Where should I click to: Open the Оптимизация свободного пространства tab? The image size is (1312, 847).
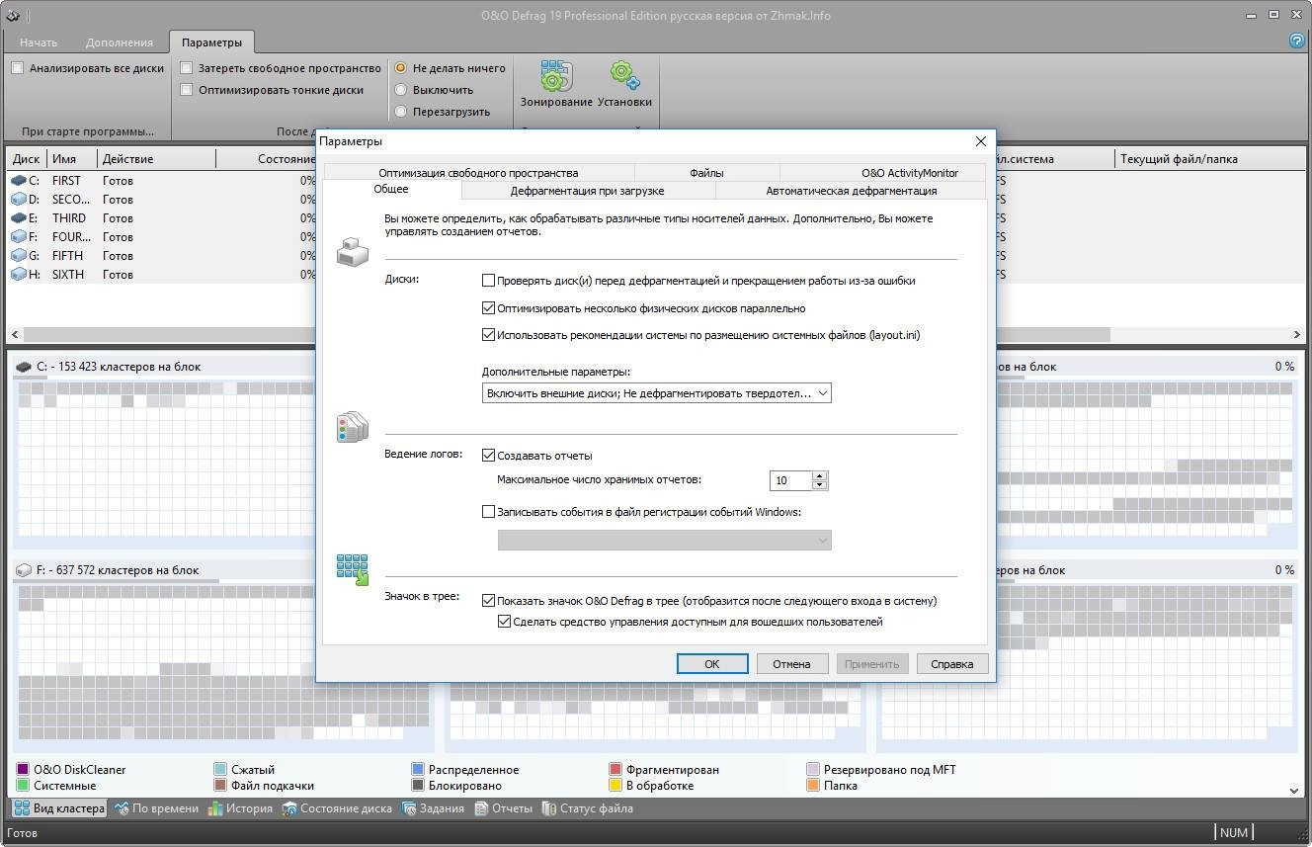(x=478, y=173)
